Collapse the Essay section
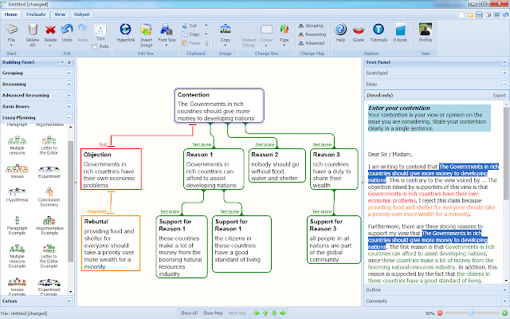Screen dimensions: 510x319 click(x=504, y=84)
